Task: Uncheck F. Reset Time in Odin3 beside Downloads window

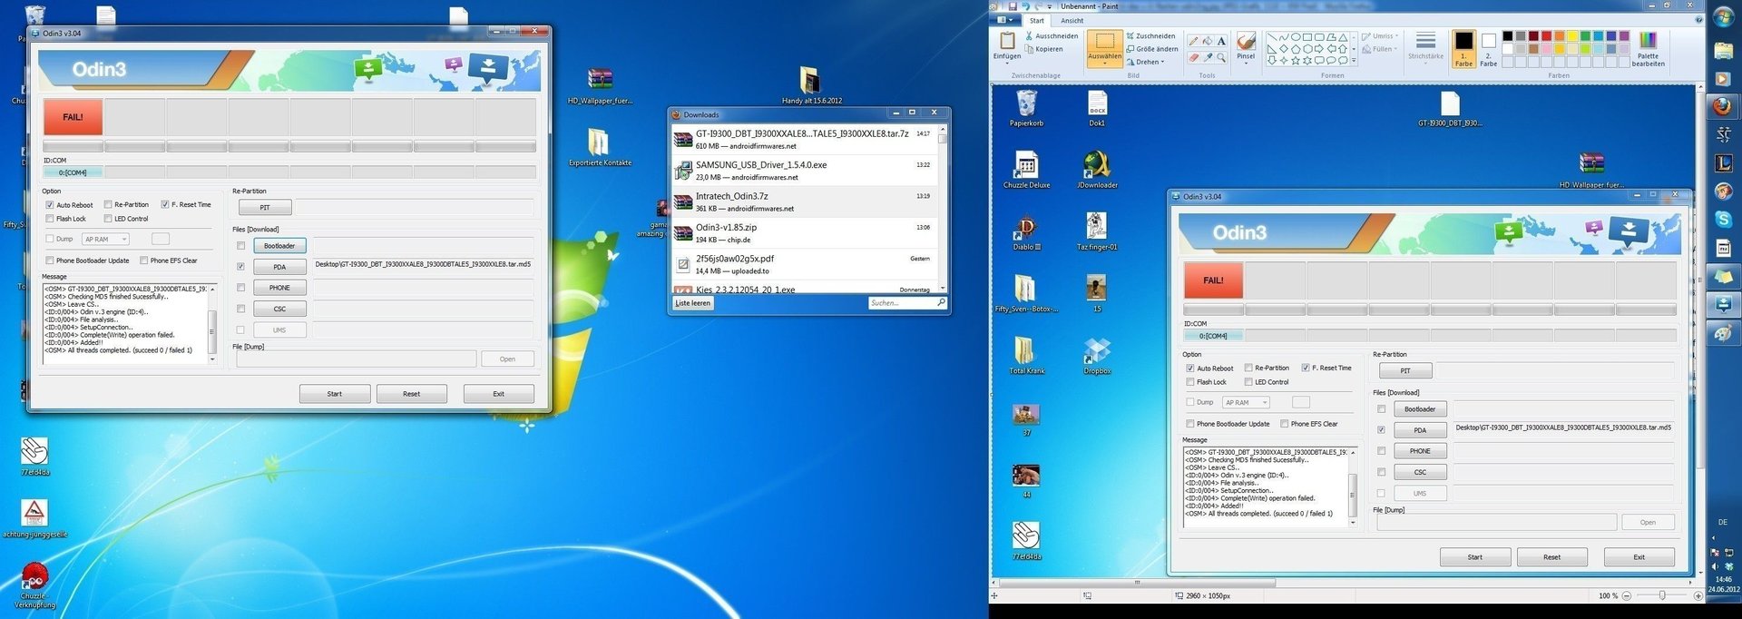Action: click(x=165, y=205)
